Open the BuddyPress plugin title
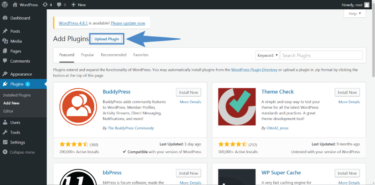Image resolution: width=375 pixels, height=185 pixels. pyautogui.click(x=116, y=92)
